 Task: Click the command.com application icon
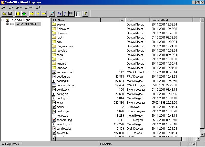click(54, 85)
